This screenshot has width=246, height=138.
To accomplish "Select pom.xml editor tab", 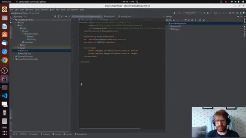I will [x=87, y=16].
